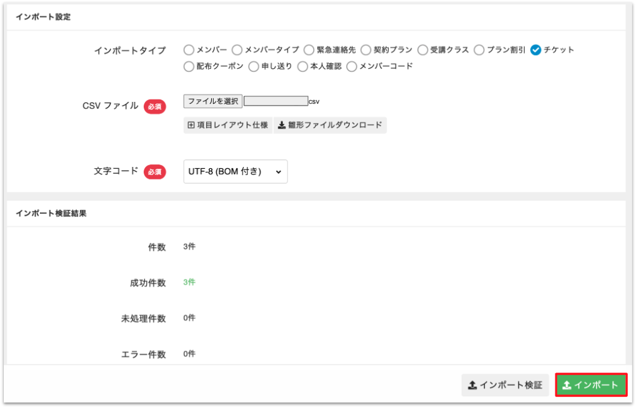Choose メンバーコード as import type
This screenshot has width=636, height=407.
pos(352,66)
